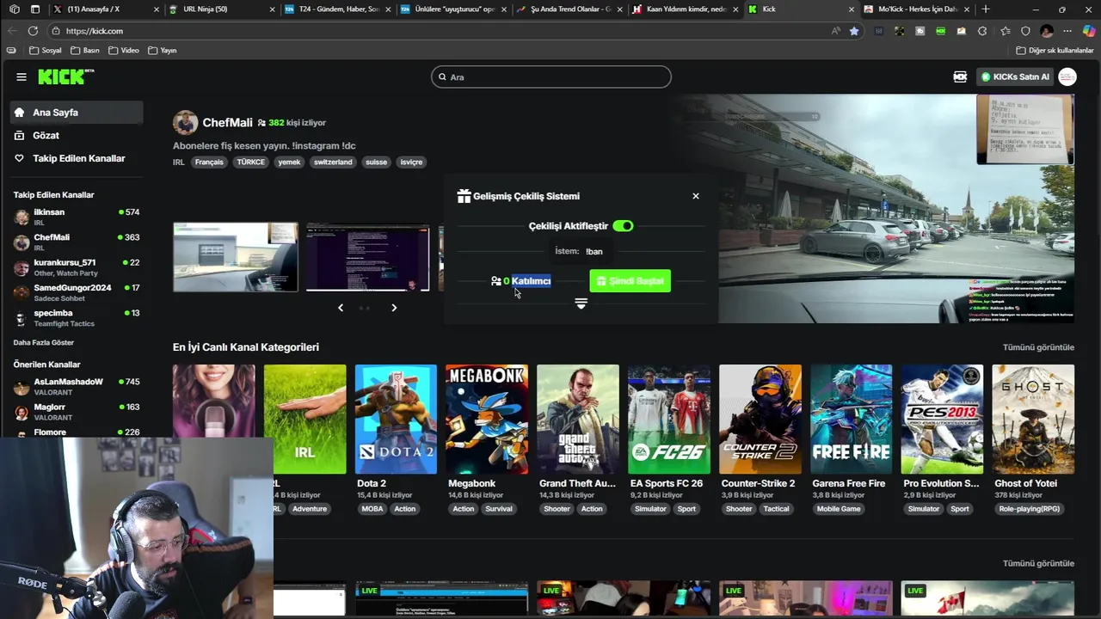Go to Ana Sayfa in sidebar

tap(77, 113)
